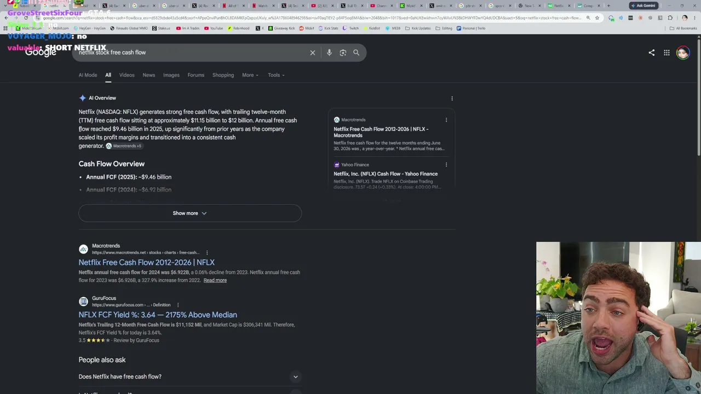
Task: Open the Personal Trello bookmark
Action: [x=471, y=28]
